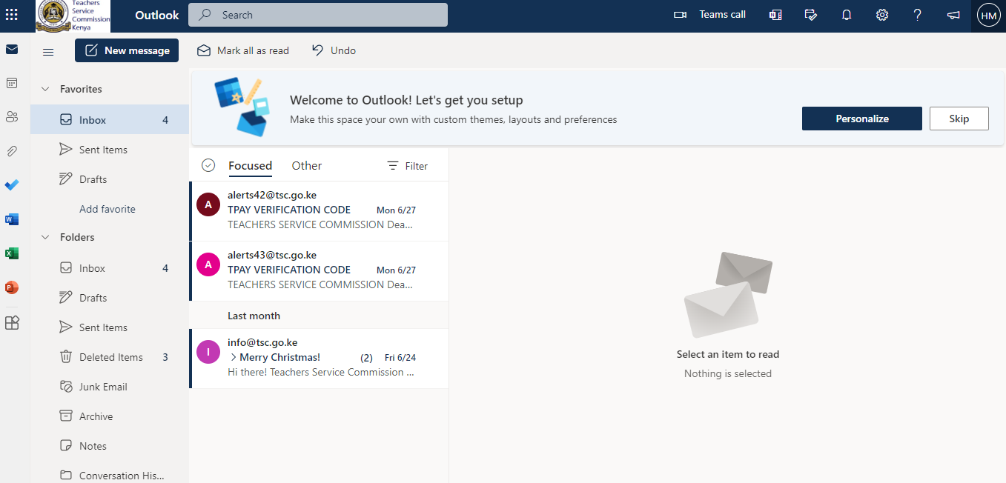The height and width of the screenshot is (483, 1006).
Task: Launch Word from the left rail
Action: [12, 219]
